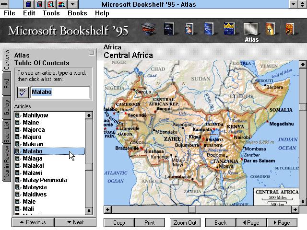Image resolution: width=307 pixels, height=230 pixels.
Task: Click the Print button
Action: [x=149, y=223]
